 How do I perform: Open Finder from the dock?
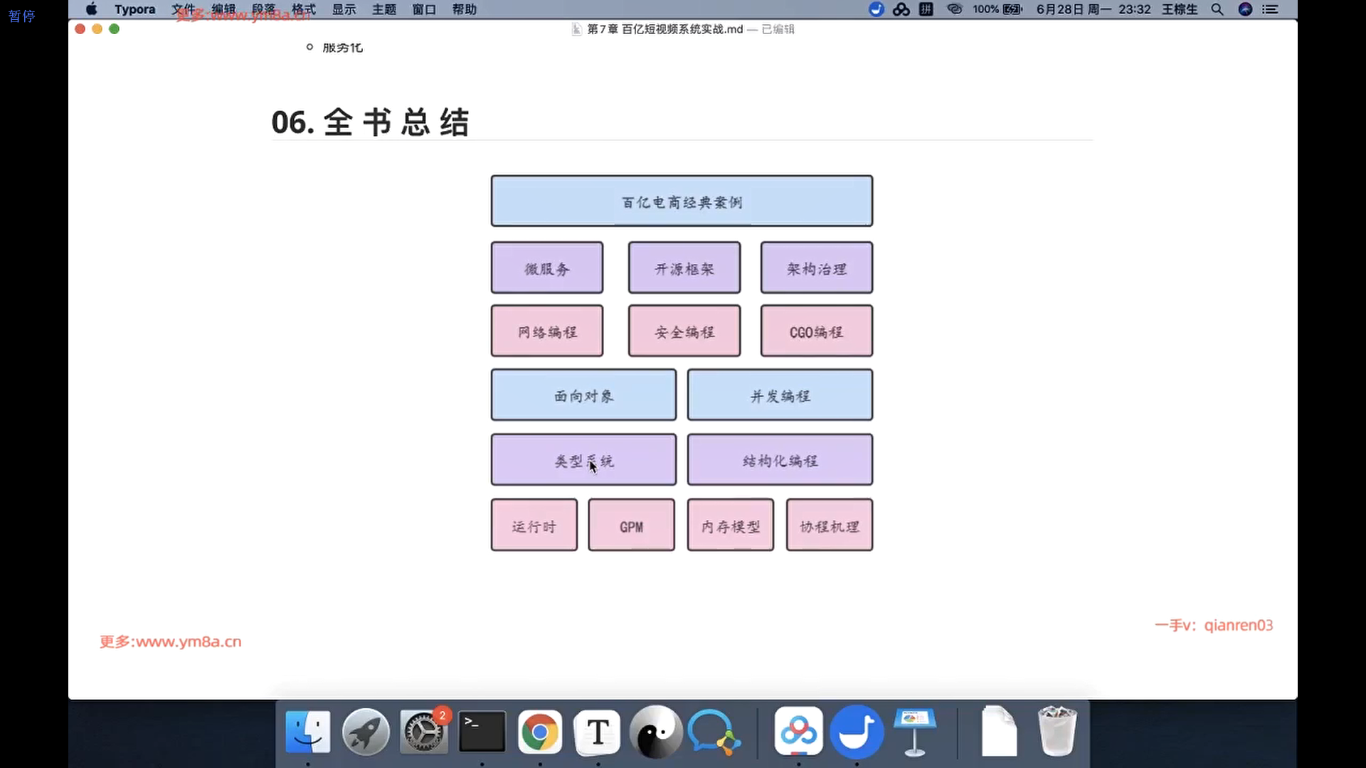(307, 732)
